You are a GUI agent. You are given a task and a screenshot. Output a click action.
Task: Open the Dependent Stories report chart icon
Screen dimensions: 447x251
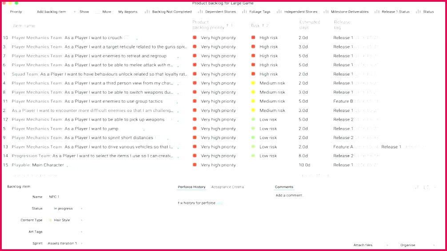[200, 12]
